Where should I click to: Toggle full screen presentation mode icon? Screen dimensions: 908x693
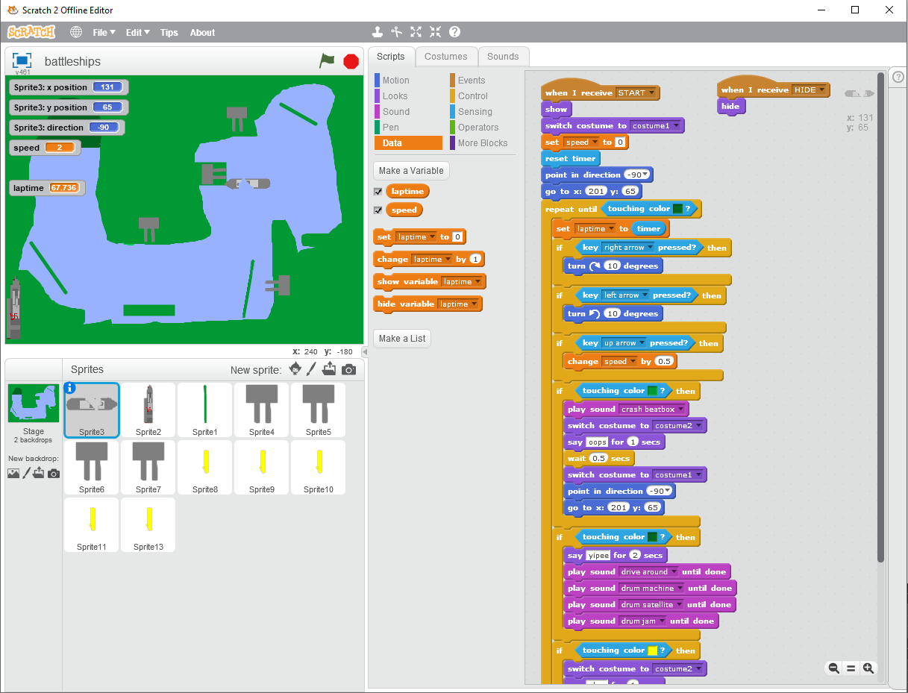pyautogui.click(x=22, y=60)
